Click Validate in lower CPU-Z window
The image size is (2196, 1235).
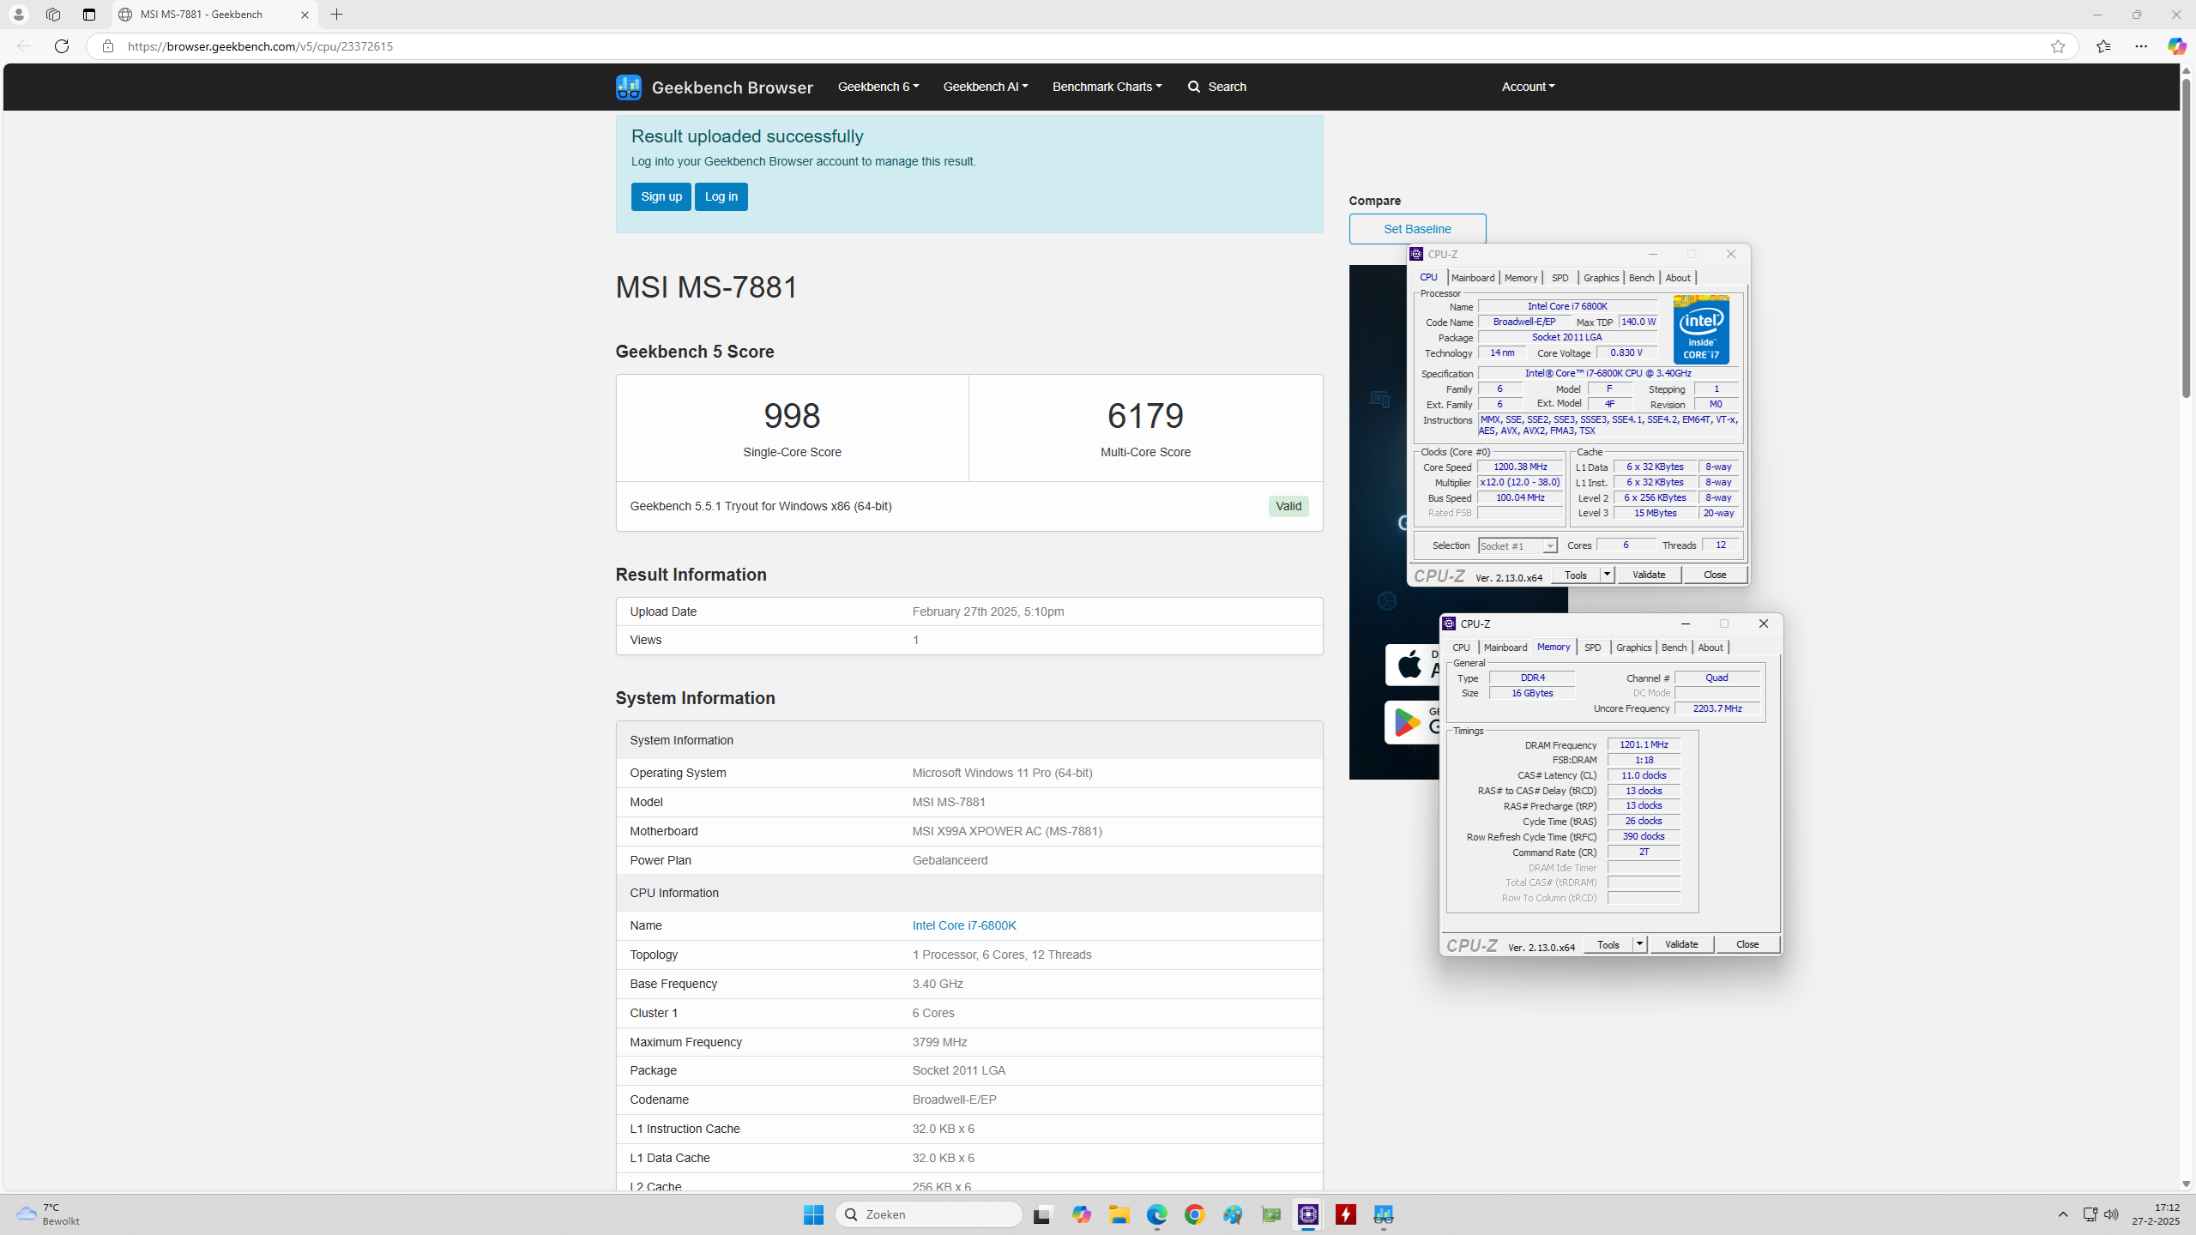click(x=1681, y=944)
